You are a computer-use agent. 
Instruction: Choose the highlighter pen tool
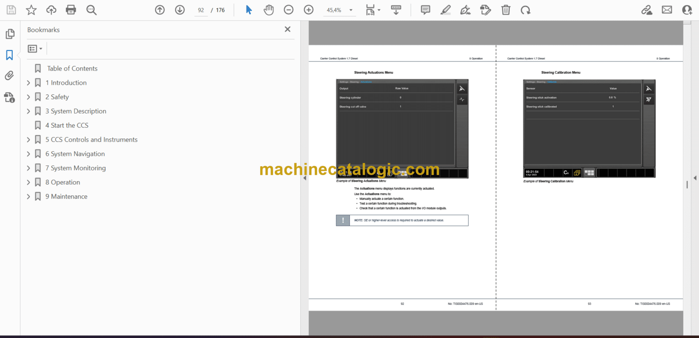(446, 10)
